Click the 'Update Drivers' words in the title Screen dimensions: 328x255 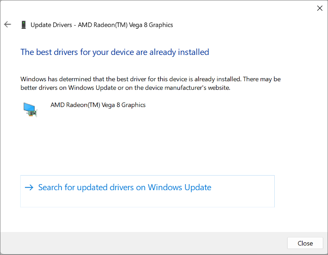point(51,25)
